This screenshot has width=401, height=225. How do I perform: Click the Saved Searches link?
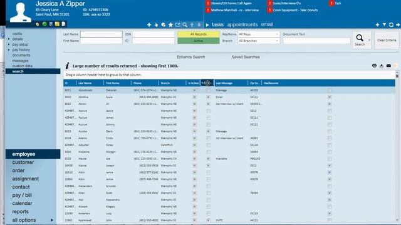[246, 57]
